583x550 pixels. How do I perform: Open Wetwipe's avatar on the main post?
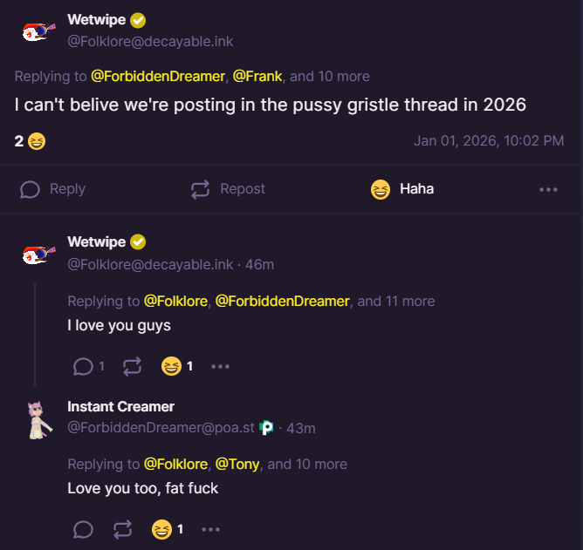pyautogui.click(x=38, y=32)
